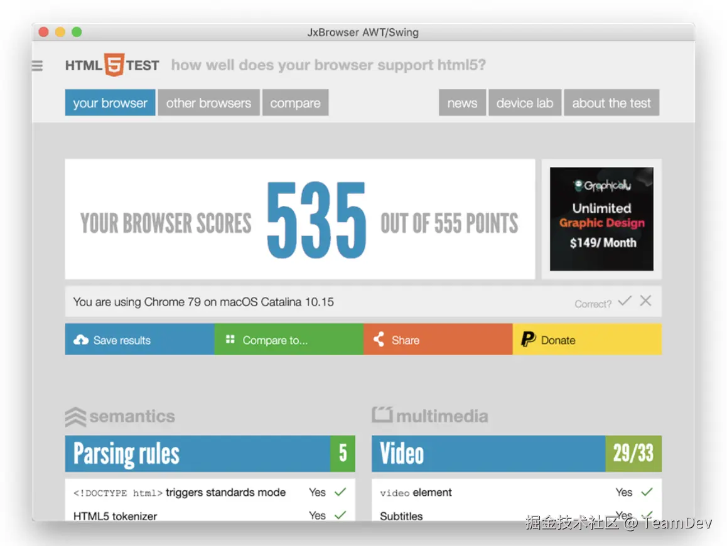The height and width of the screenshot is (546, 727).
Task: Reject browser detection with the X icon
Action: pos(645,301)
